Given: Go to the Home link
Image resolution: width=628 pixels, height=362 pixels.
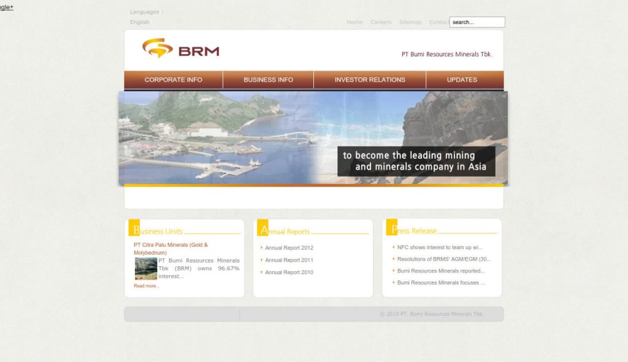Looking at the screenshot, I should click(354, 22).
